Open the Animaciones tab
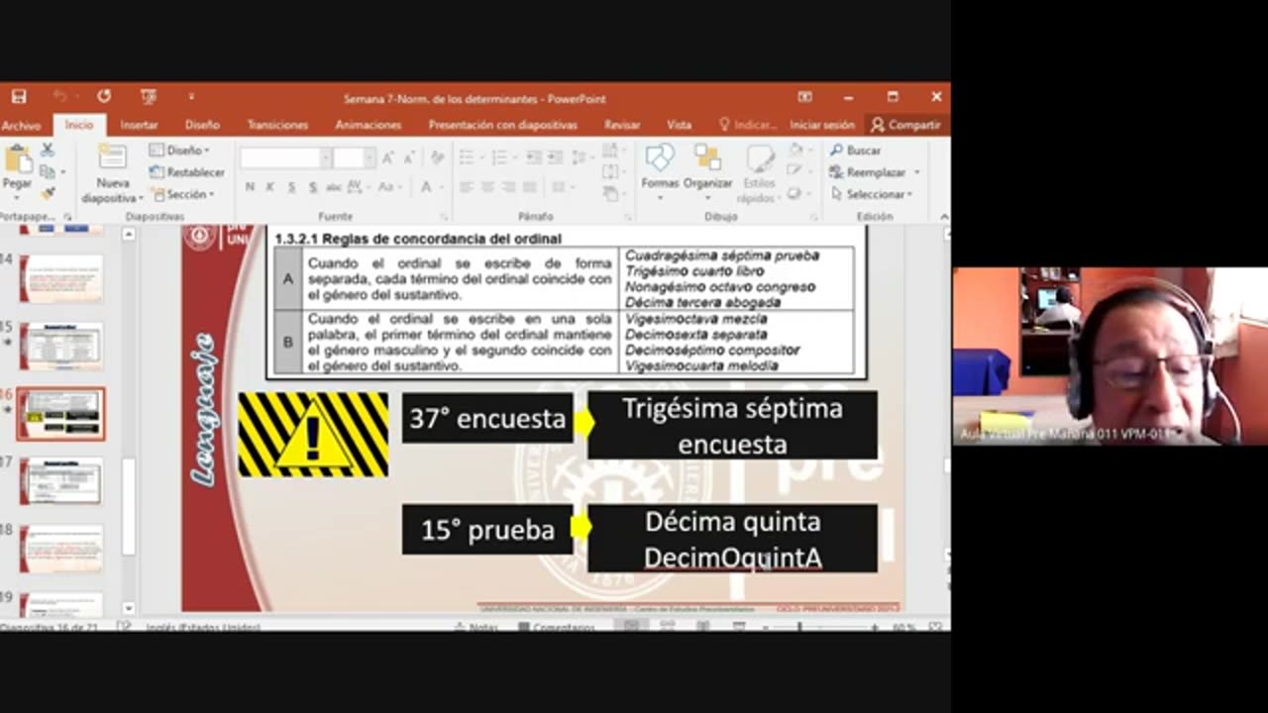The width and height of the screenshot is (1268, 713). click(369, 125)
